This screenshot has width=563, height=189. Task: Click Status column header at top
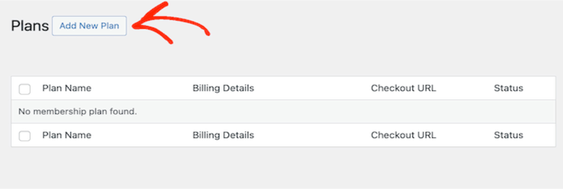pyautogui.click(x=508, y=88)
